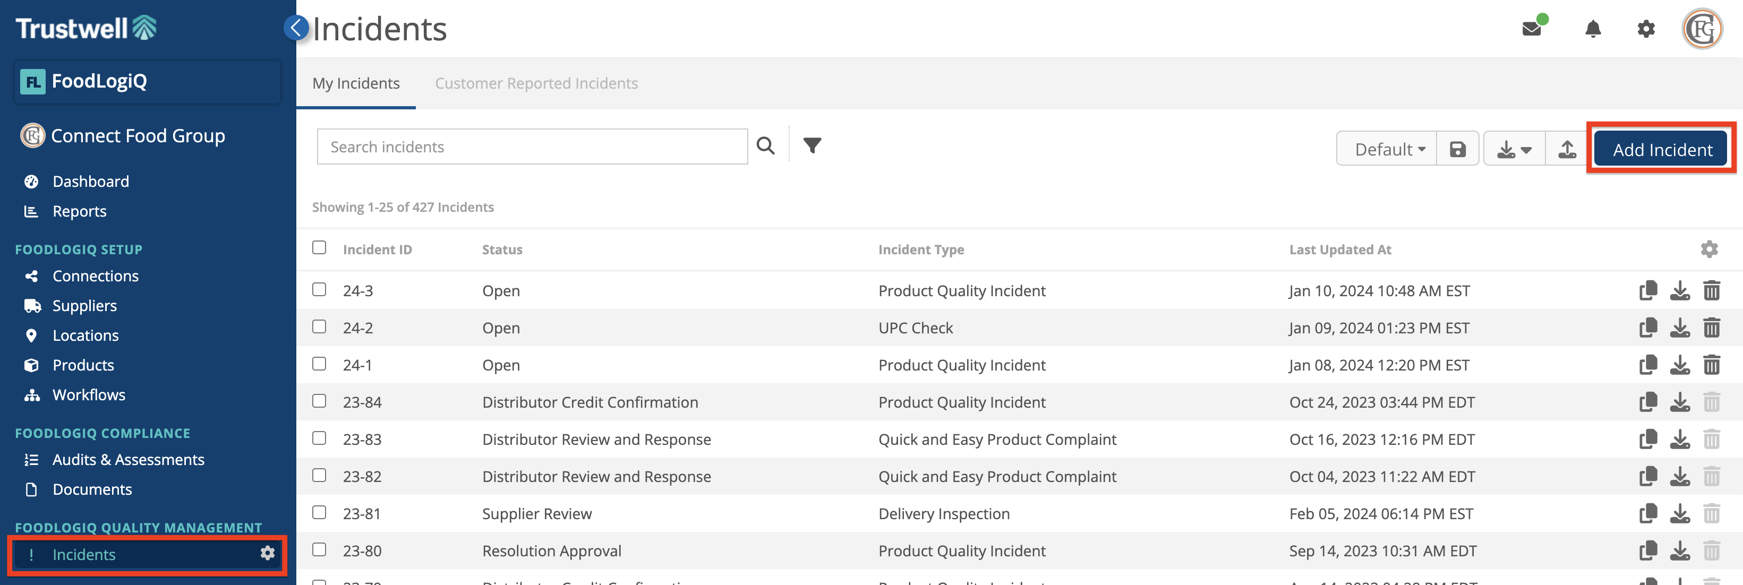Download incident 23-81
Viewport: 1743px width, 585px height.
point(1679,513)
